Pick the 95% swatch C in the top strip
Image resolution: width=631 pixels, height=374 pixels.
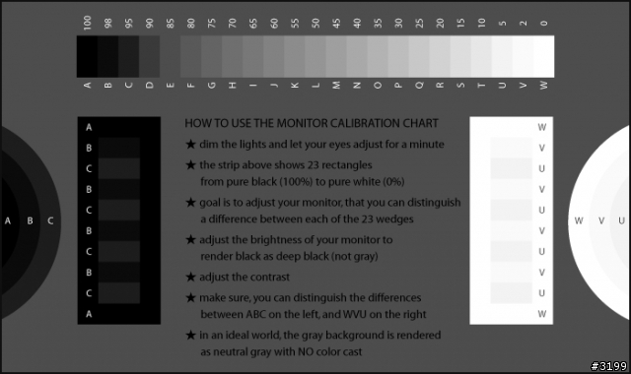[129, 57]
